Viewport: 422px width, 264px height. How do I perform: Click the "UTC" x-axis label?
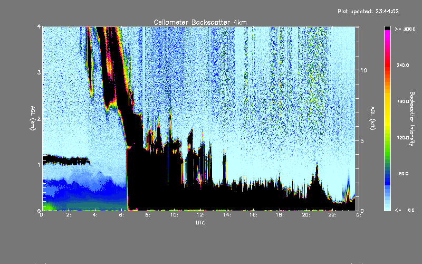point(200,222)
